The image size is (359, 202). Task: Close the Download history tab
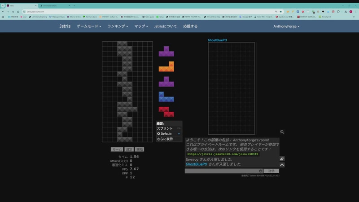pos(70,5)
